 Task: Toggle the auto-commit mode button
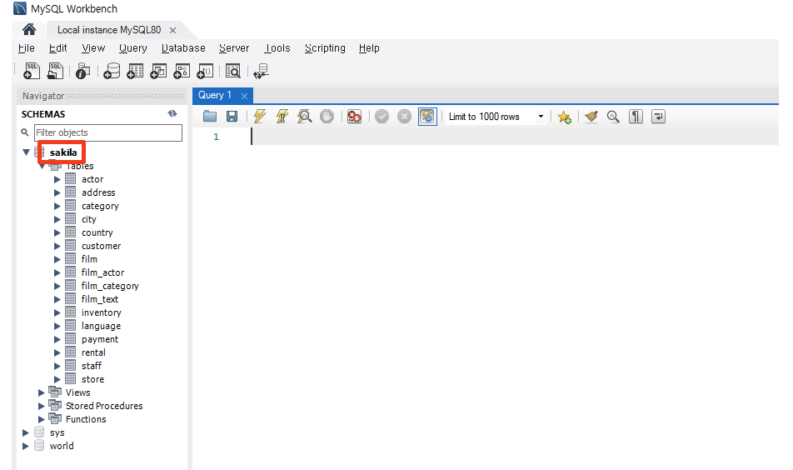(x=427, y=117)
